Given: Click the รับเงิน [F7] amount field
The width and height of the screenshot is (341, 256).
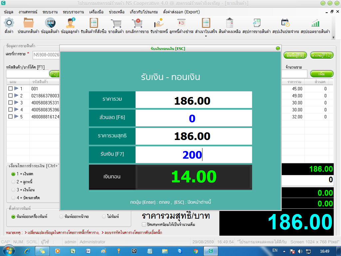Looking at the screenshot, I should coord(193,155).
